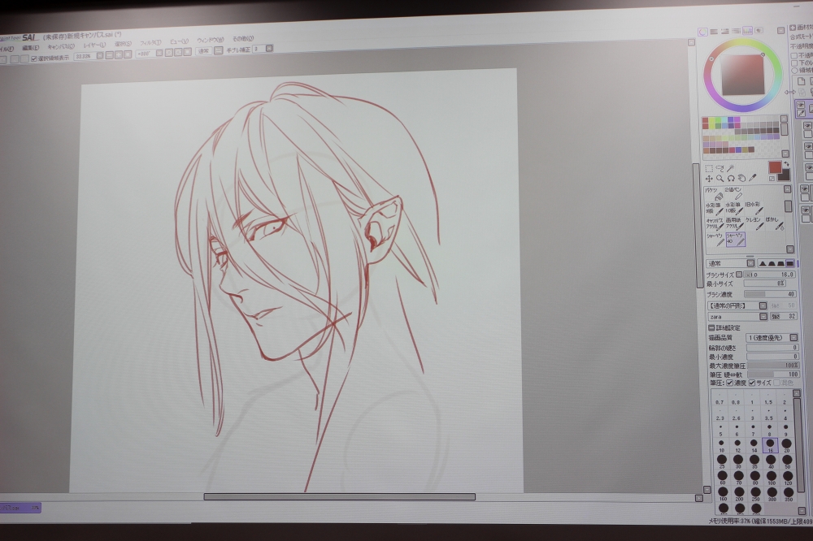
Task: Open the ウィンドウ Window menu
Action: pos(210,40)
